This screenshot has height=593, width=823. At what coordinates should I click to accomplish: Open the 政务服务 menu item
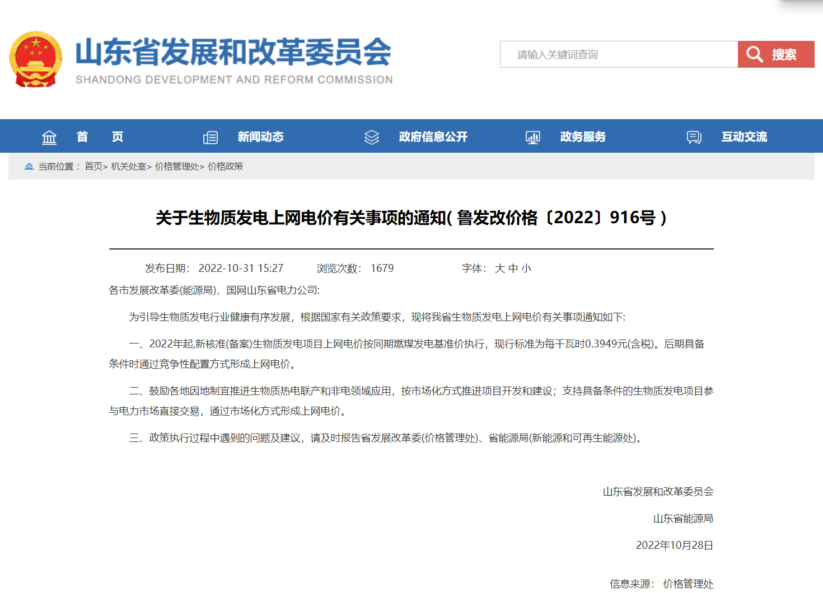click(x=583, y=137)
